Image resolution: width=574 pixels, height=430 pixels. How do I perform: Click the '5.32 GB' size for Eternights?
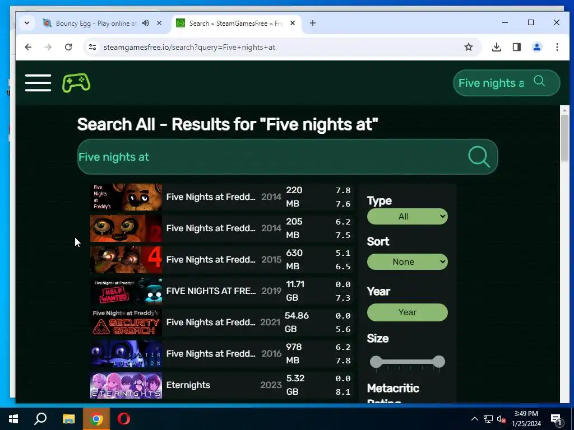(295, 385)
